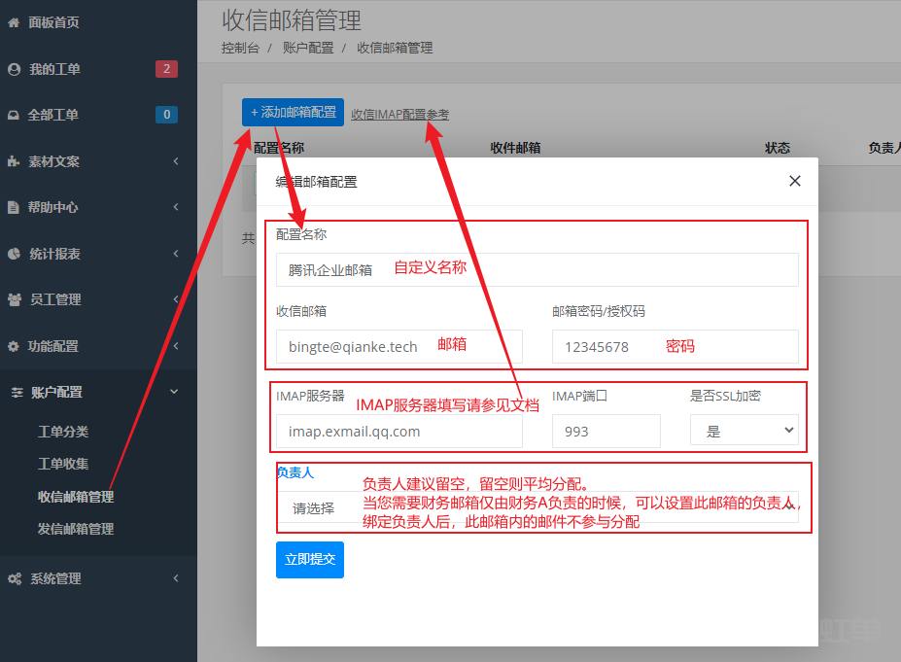The image size is (901, 662).
Task: Click the home icon beside 面板首页
Action: (x=14, y=22)
